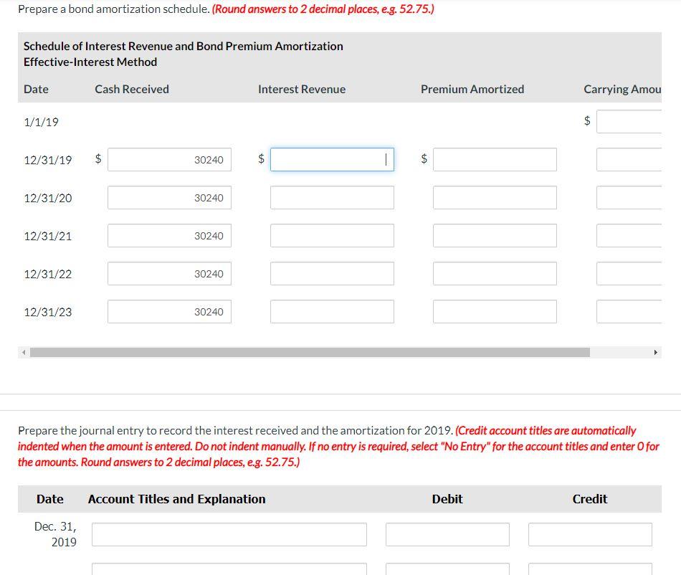Click the Premium Amortized field for 12/31/21
Image resolution: width=681 pixels, height=575 pixels.
[x=495, y=235]
